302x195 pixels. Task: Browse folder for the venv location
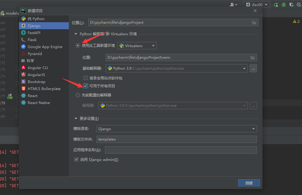pyautogui.click(x=253, y=57)
